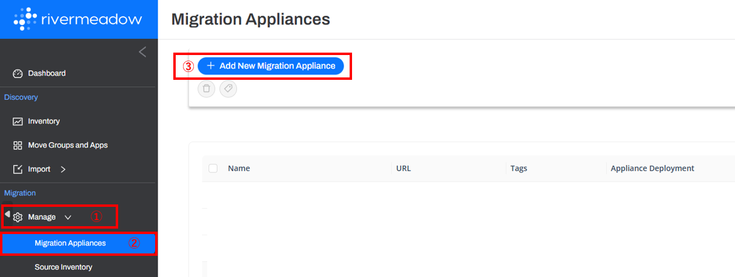Image resolution: width=735 pixels, height=277 pixels.
Task: Open the Inventory page
Action: click(44, 122)
